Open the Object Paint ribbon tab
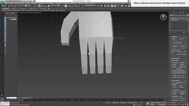189x106 pixels. click(x=33, y=9)
